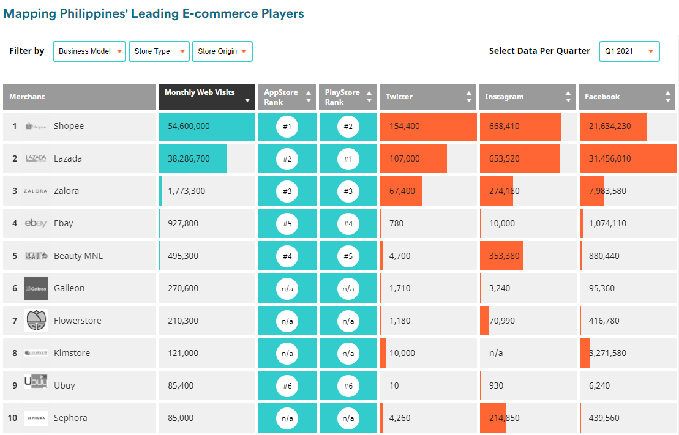Click the AppStore Rank header label

(281, 97)
